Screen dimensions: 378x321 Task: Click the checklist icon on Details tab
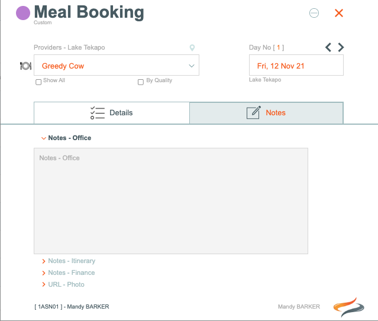pyautogui.click(x=98, y=113)
